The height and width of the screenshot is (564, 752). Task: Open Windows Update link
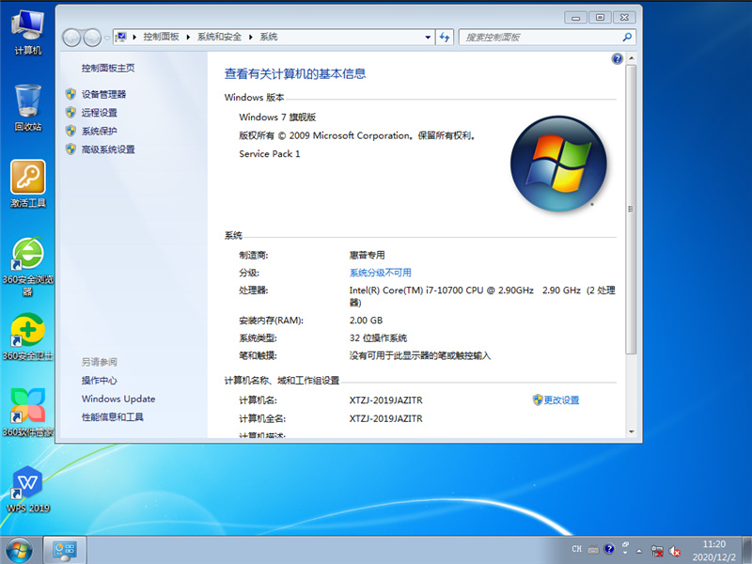click(118, 399)
